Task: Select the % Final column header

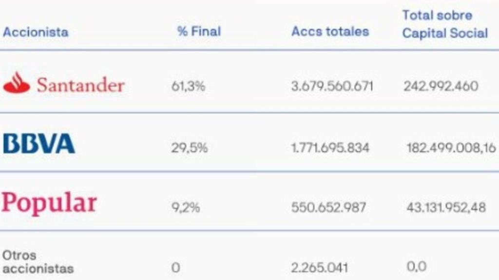Action: pyautogui.click(x=199, y=32)
